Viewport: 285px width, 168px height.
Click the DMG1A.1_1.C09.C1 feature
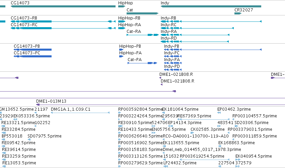click(80, 113)
